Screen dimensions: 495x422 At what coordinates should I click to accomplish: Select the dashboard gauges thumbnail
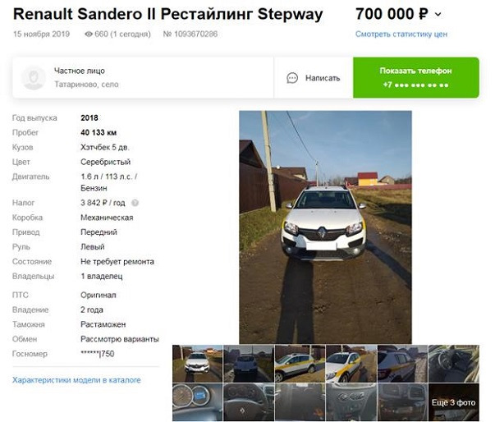[x=197, y=402]
